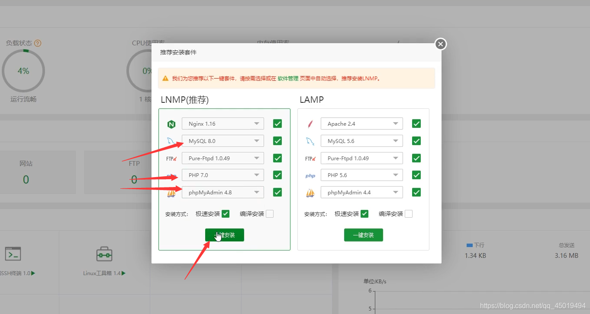Click the Nginx icon in LNMP column

click(x=171, y=124)
